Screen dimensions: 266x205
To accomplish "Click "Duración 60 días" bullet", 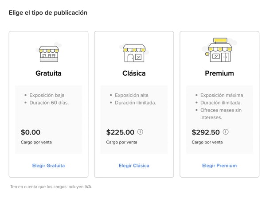I will point(50,103).
